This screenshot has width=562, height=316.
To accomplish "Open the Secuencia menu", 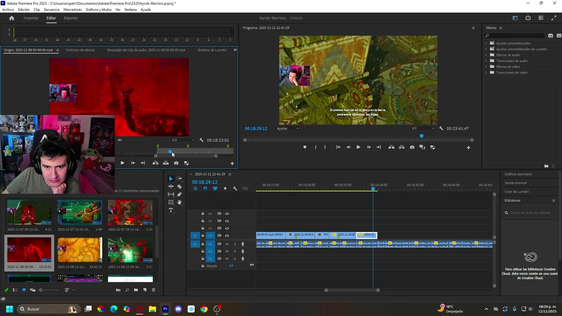I will [x=52, y=10].
